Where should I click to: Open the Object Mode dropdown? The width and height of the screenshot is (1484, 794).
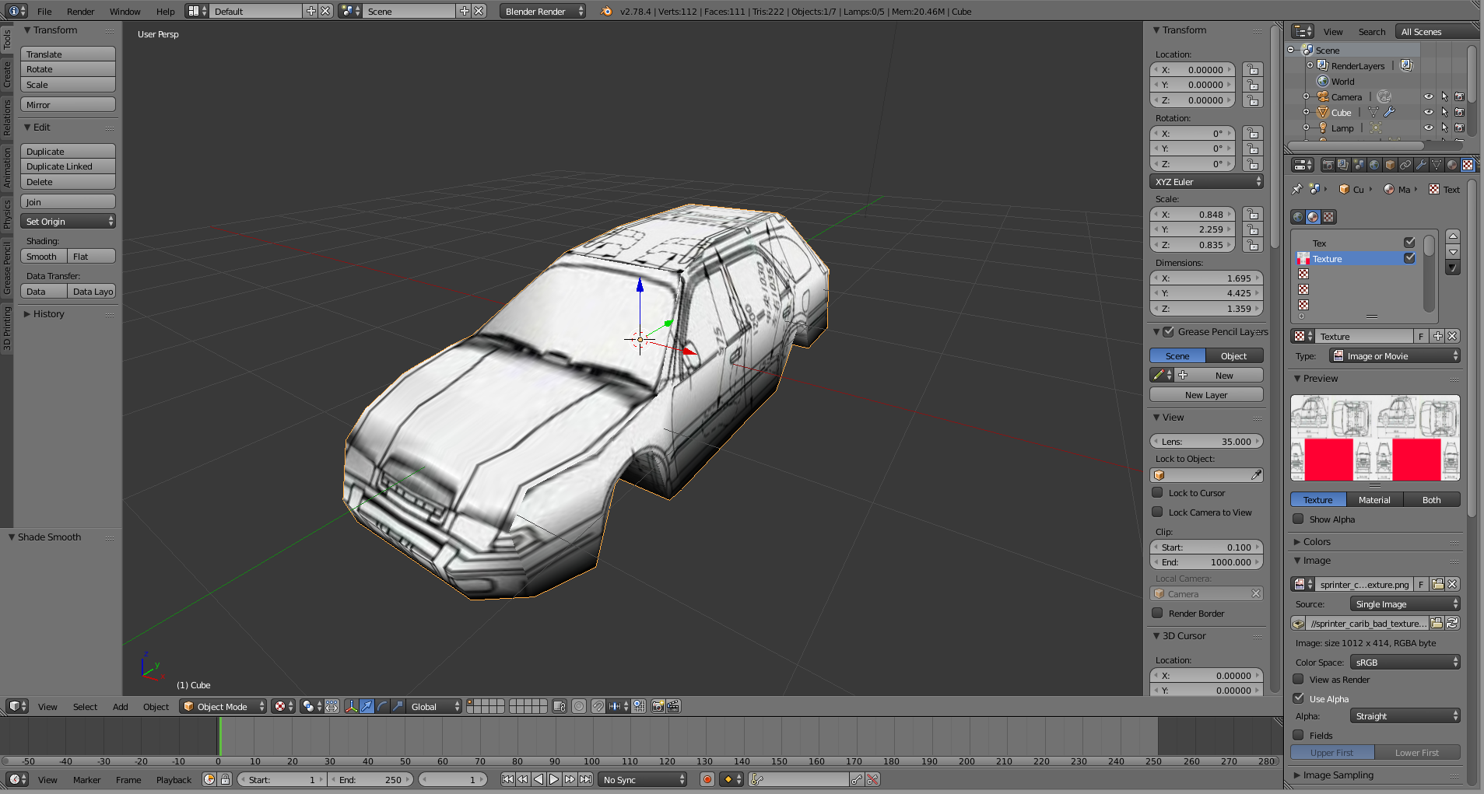coord(223,706)
